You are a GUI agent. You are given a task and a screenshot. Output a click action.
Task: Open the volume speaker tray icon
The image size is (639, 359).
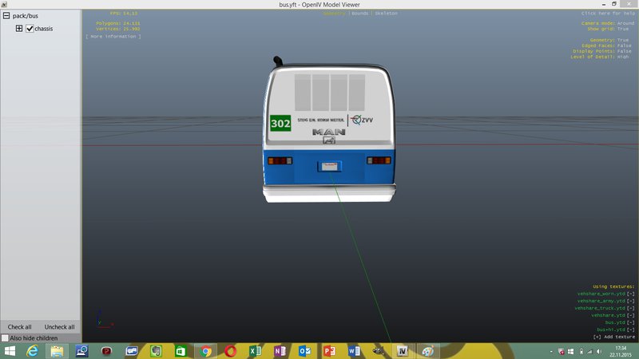tap(599, 351)
